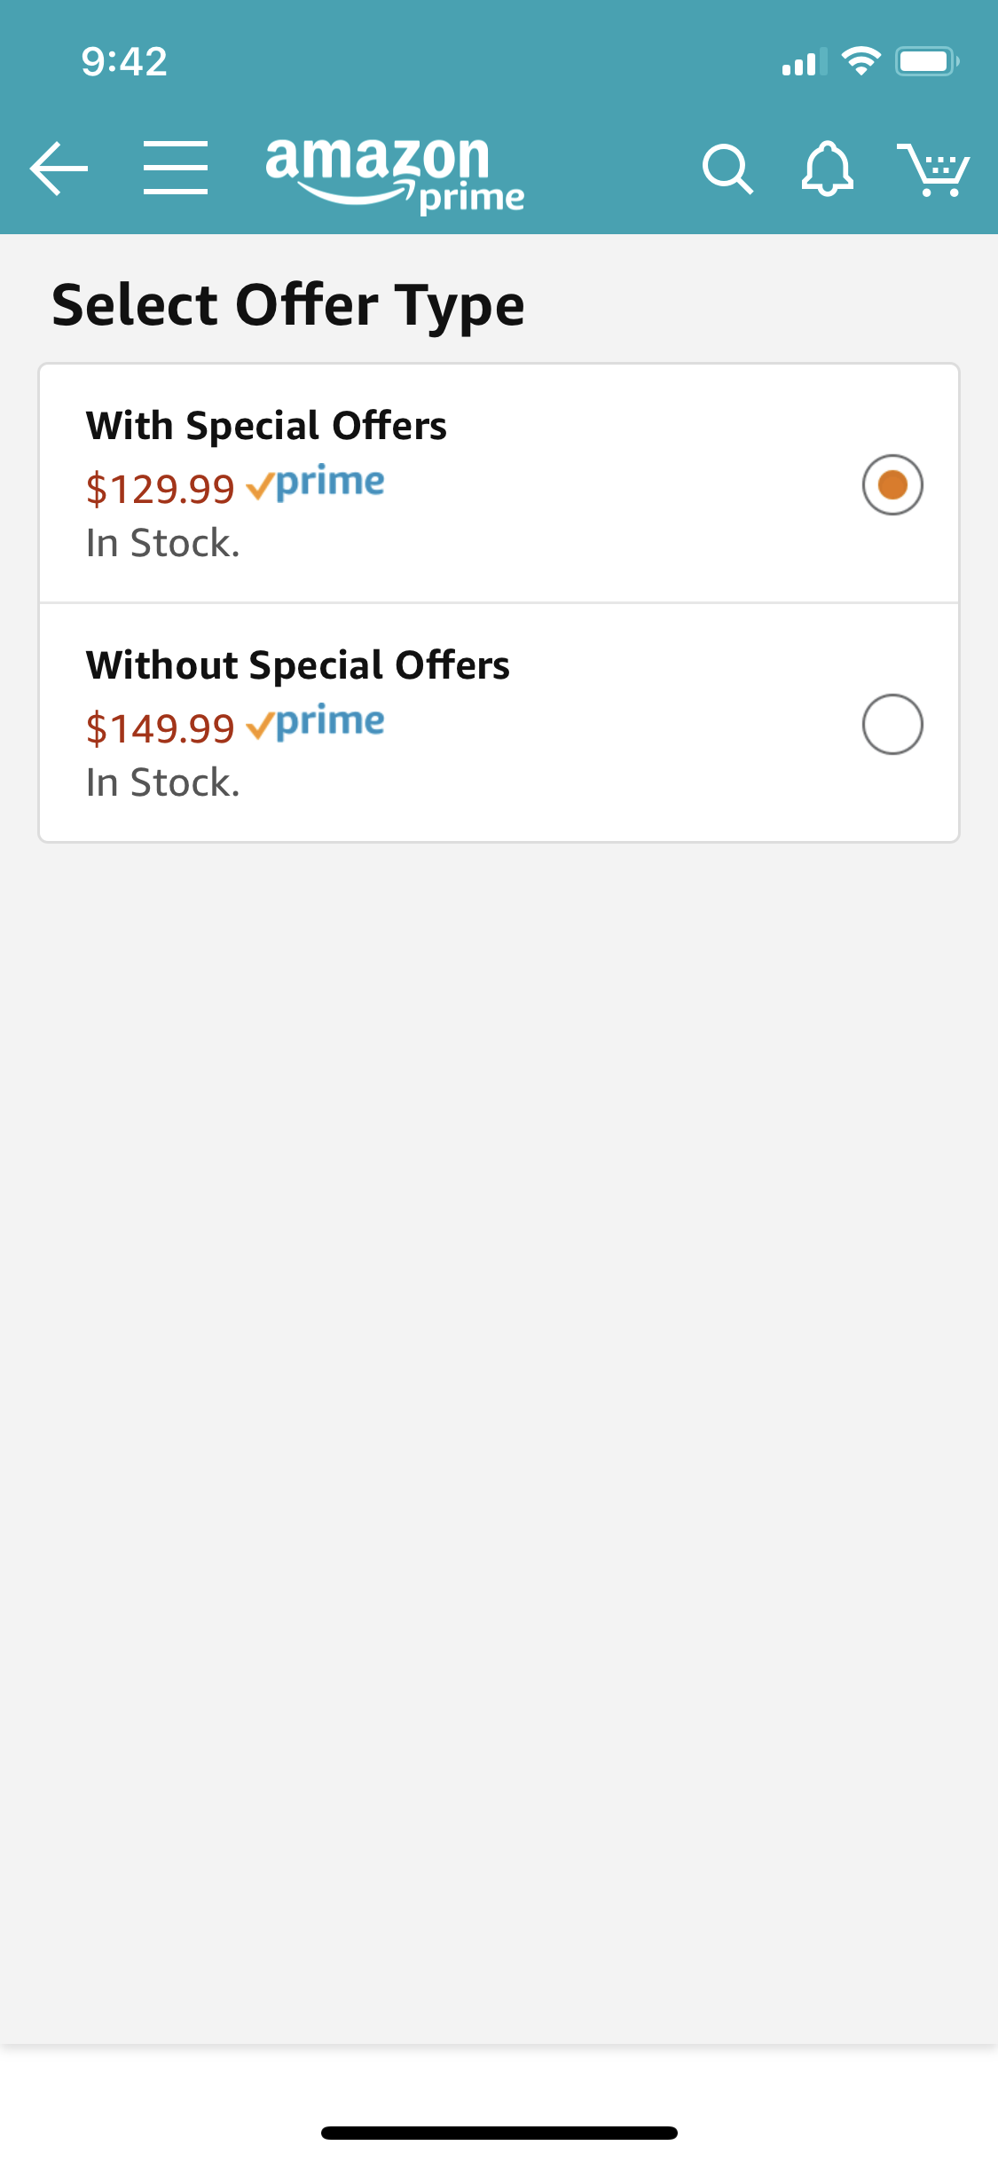Click the $149.99 price

[160, 728]
